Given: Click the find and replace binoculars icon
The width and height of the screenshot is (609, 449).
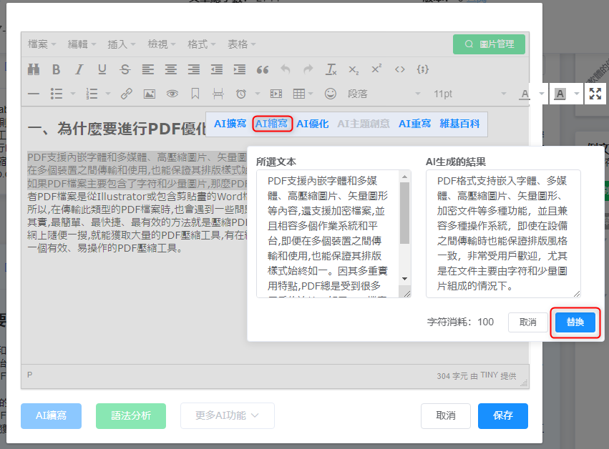Looking at the screenshot, I should pos(34,69).
